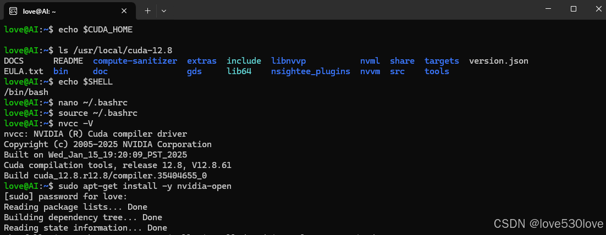Click the terminal icon in the love@AI tab

(x=13, y=11)
